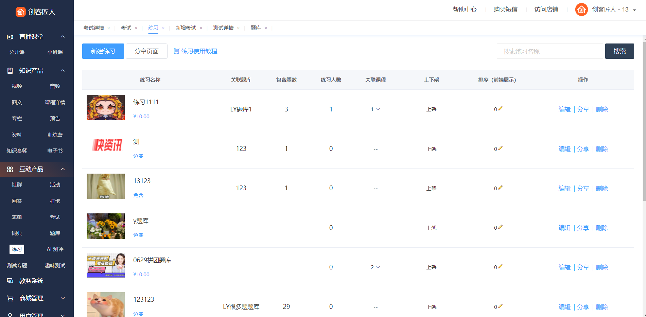Click the thumbnail image of 练习1111
This screenshot has width=646, height=317.
[x=106, y=108]
